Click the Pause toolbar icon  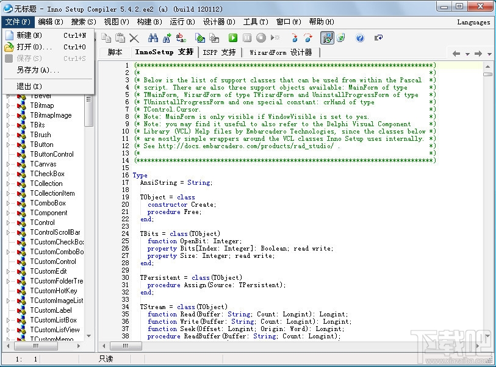247,37
